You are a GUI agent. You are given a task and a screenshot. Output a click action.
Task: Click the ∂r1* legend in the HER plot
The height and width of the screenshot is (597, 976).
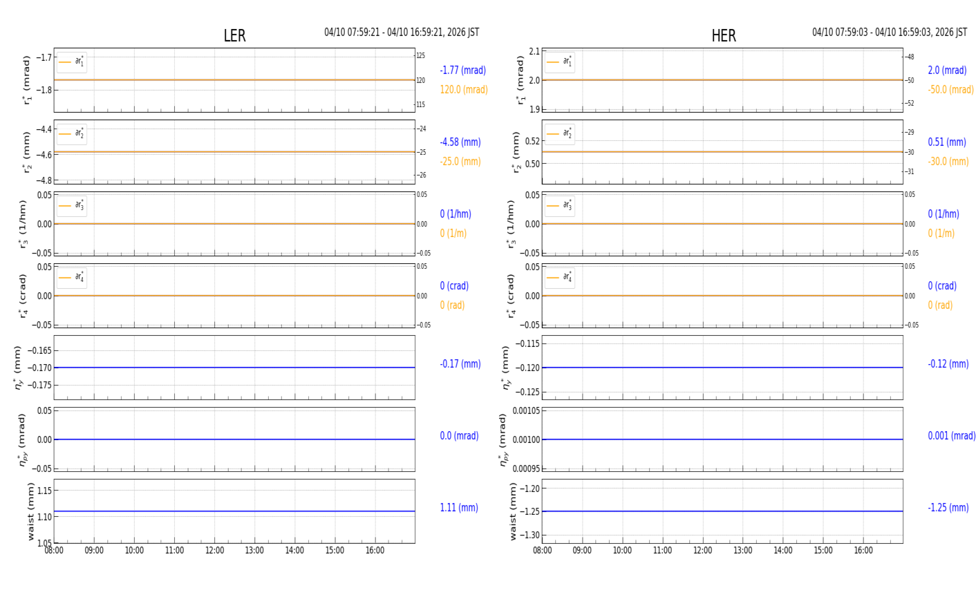click(560, 62)
